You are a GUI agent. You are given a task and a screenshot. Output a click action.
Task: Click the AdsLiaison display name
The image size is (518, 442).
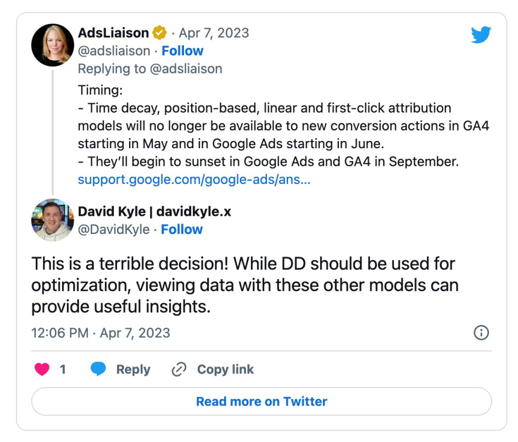point(113,33)
